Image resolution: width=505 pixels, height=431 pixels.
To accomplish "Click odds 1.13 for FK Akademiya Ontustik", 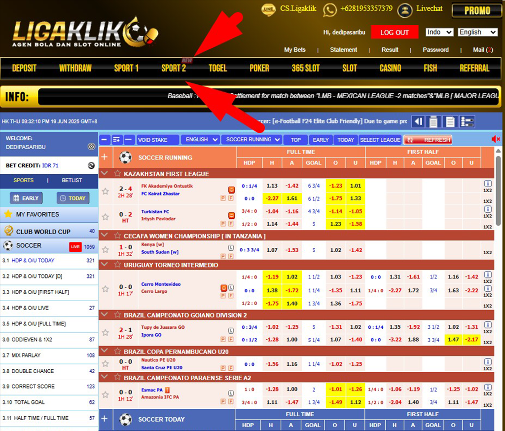I will 272,186.
